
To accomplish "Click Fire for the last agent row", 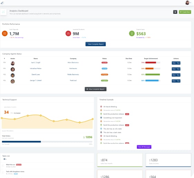I will [x=178, y=81].
